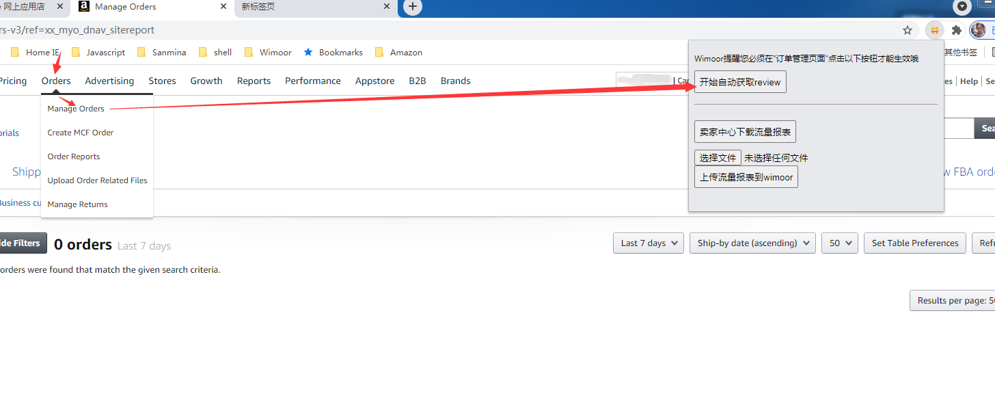Expand the Ship-by date (ascending) sort dropdown

coord(752,243)
